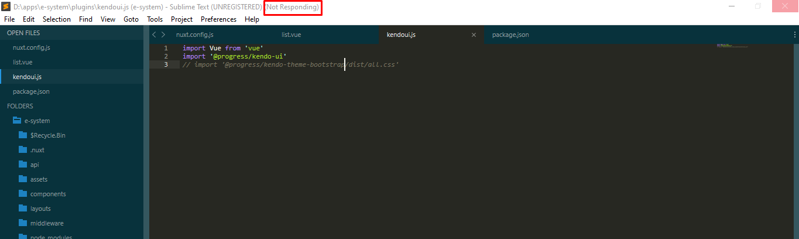Click the $Recycle.Bin folder icon
The image size is (799, 239).
point(23,135)
